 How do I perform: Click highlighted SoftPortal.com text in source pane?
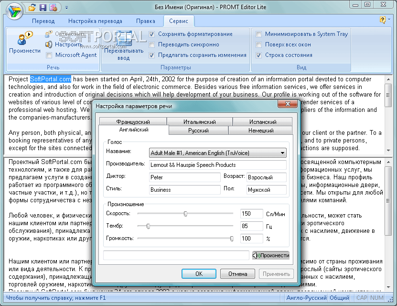(x=51, y=79)
